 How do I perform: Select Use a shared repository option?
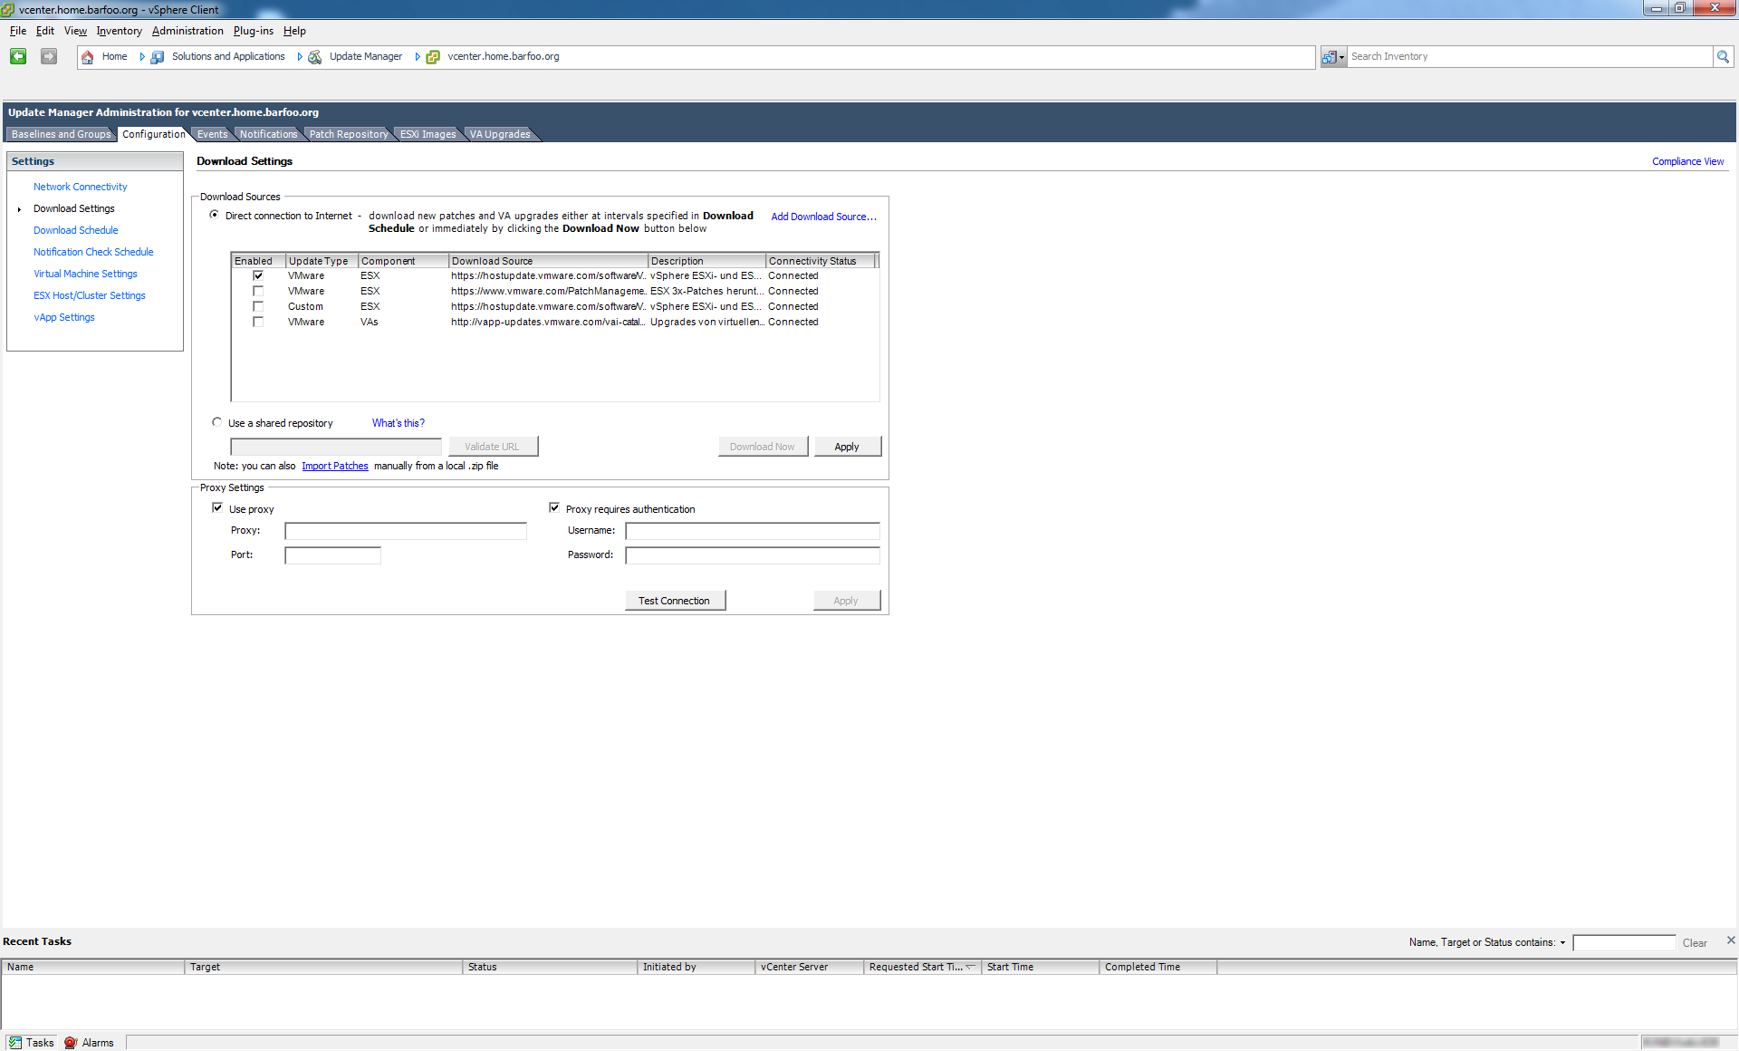217,422
